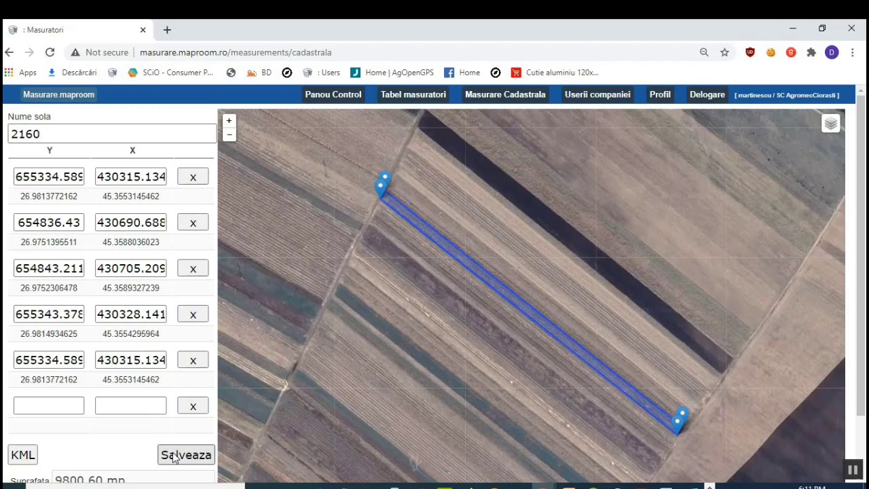Click the address bar URL
Image resolution: width=869 pixels, height=489 pixels.
coord(236,52)
